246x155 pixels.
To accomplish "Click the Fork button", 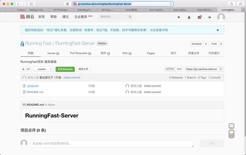I will pyautogui.click(x=214, y=44).
